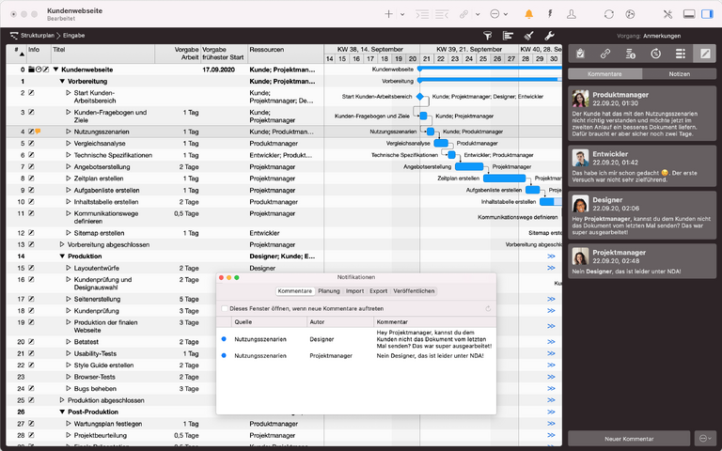
Task: Click the sync refresh icon in toolbar
Action: click(x=608, y=14)
